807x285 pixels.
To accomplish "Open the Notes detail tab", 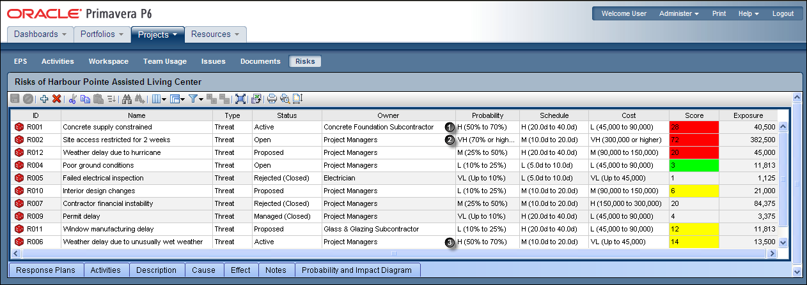I will (276, 270).
